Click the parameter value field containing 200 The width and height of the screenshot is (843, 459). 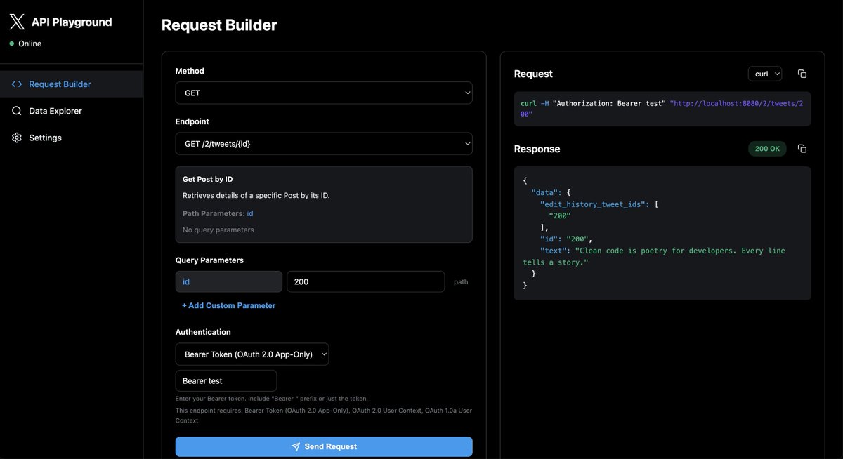(366, 281)
